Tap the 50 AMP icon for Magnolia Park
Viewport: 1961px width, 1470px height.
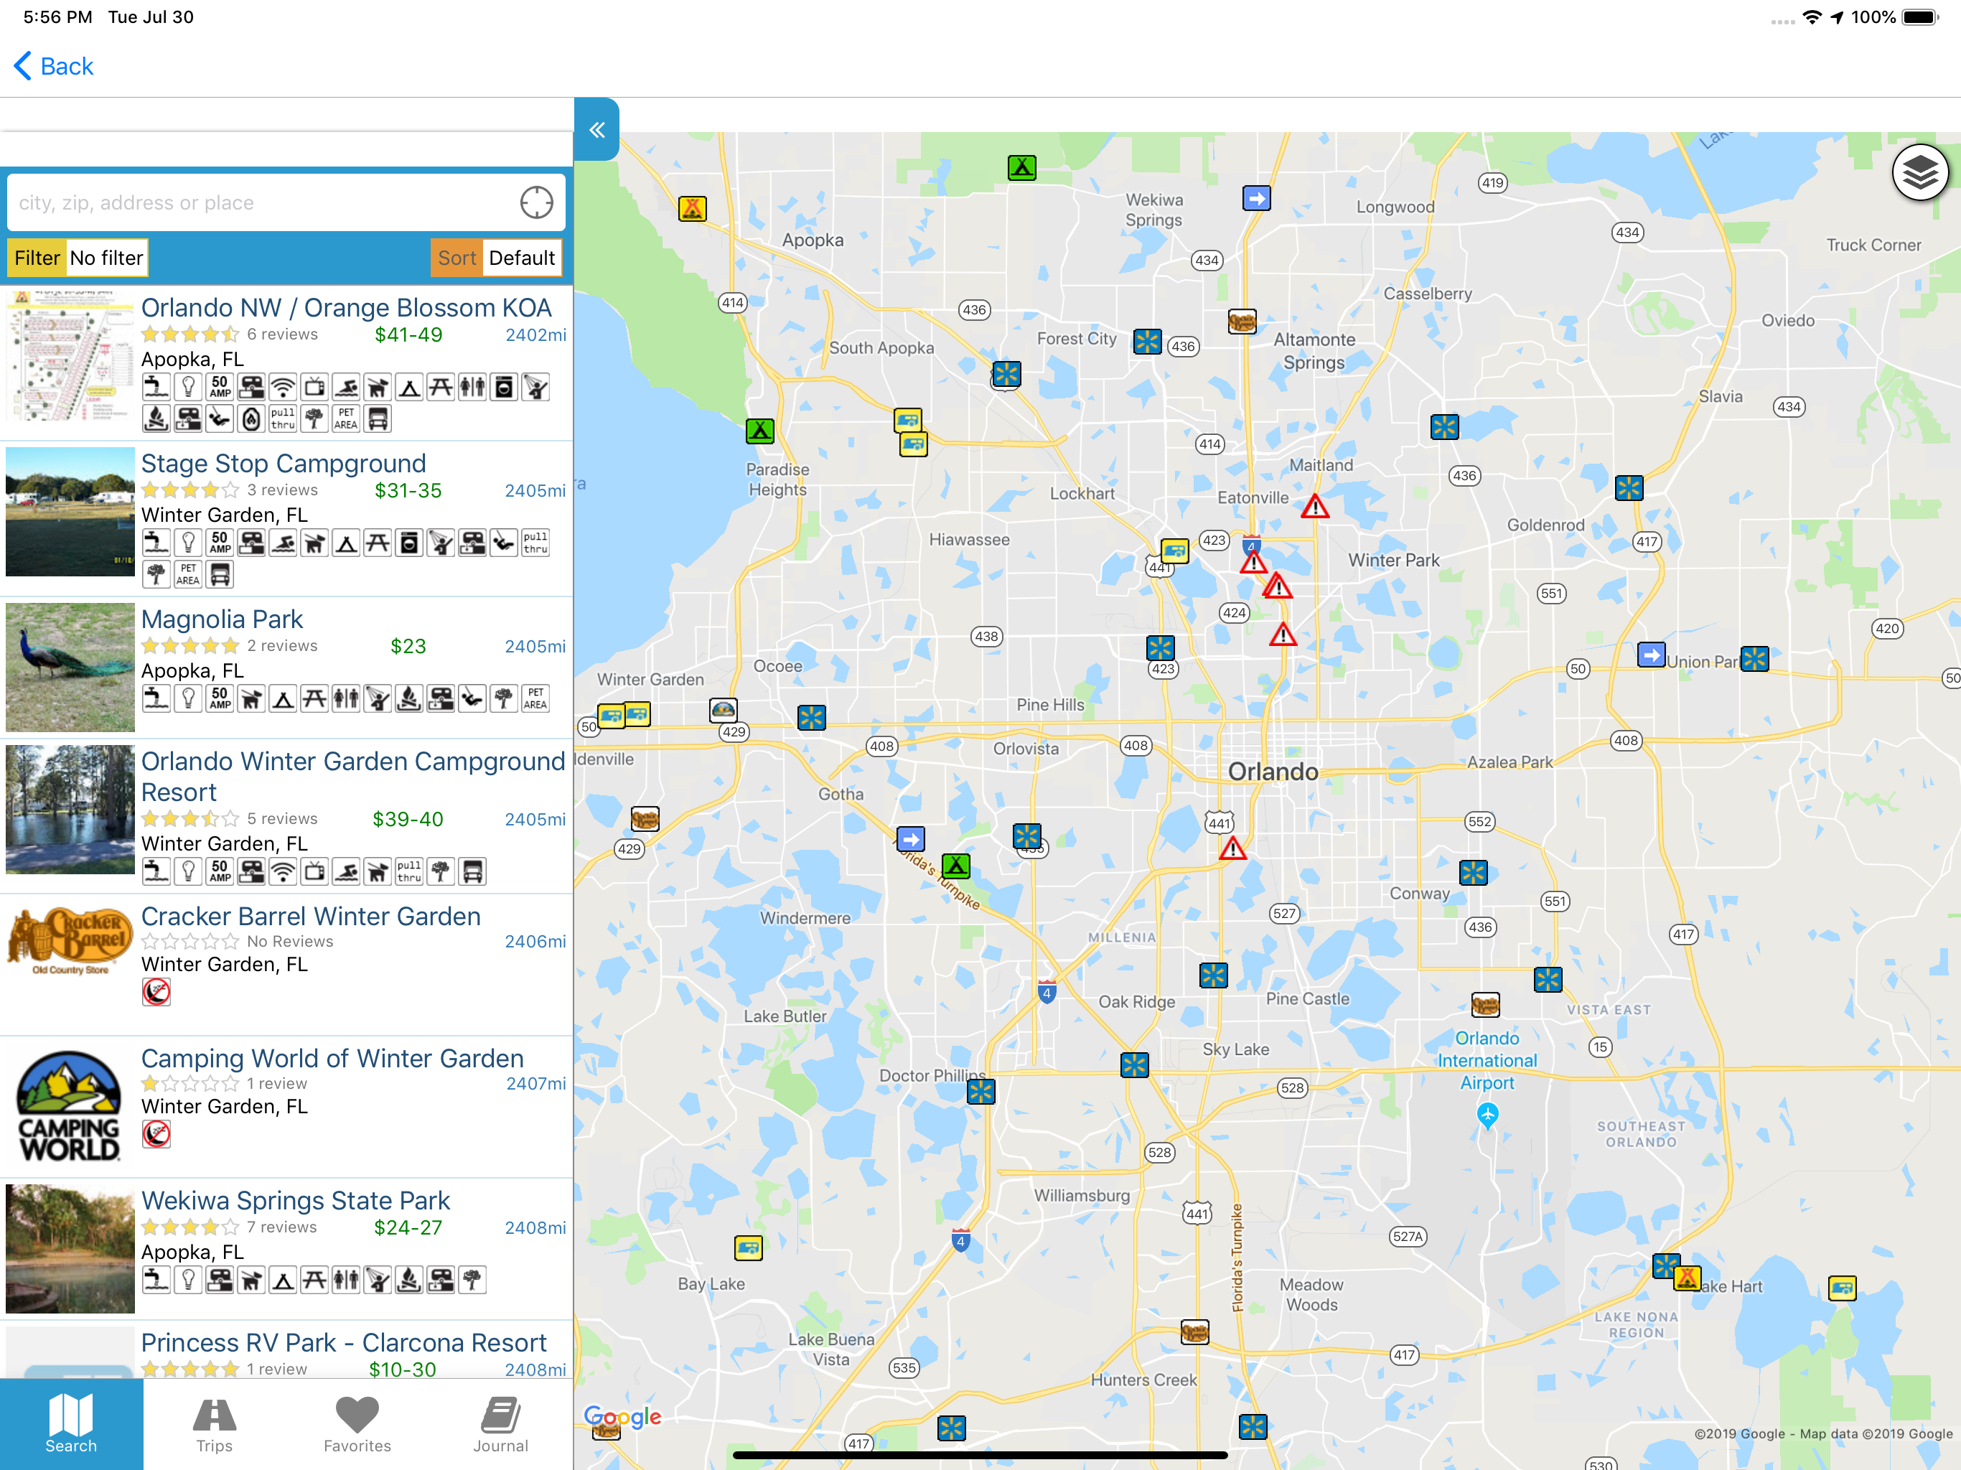(x=220, y=698)
